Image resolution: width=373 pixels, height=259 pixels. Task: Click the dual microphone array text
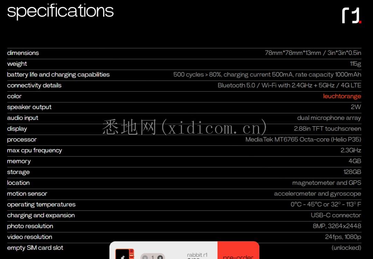click(x=329, y=118)
